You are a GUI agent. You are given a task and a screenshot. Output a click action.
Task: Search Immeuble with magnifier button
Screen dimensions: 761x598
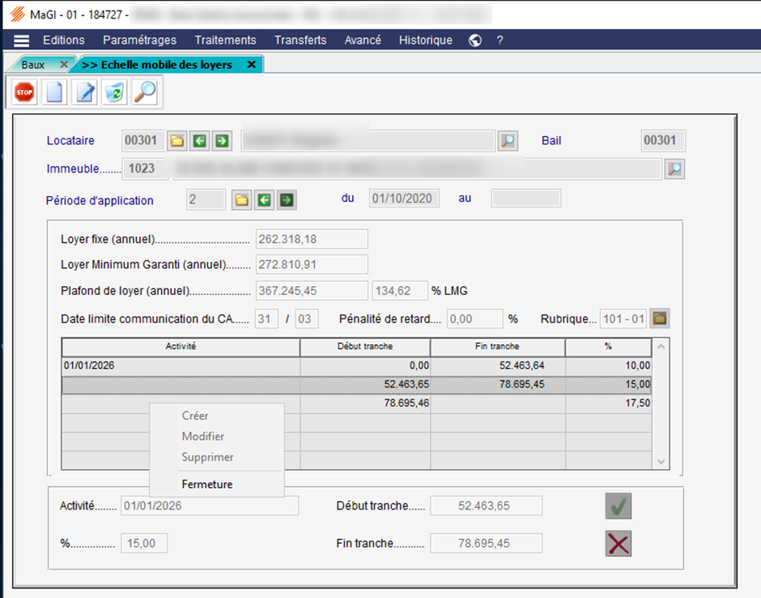[674, 169]
